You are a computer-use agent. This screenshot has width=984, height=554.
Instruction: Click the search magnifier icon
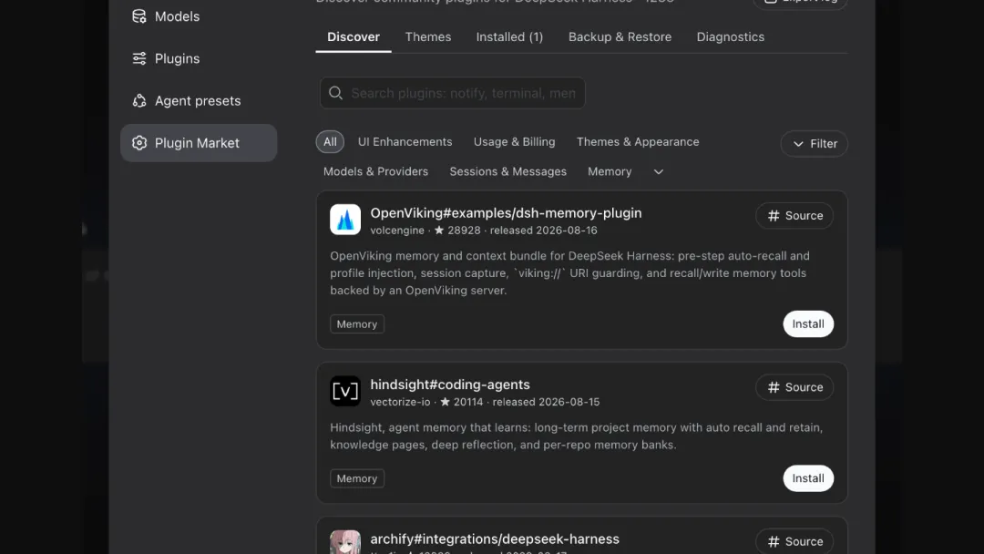(x=335, y=93)
